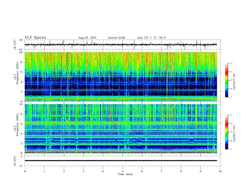Click the ch.2 "Frequency (kHz)" axis label
248x192 pixels.
tap(17, 125)
